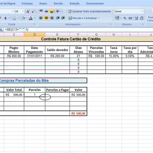
Task: Toggle center horizontal alignment
Action: click(x=46, y=18)
